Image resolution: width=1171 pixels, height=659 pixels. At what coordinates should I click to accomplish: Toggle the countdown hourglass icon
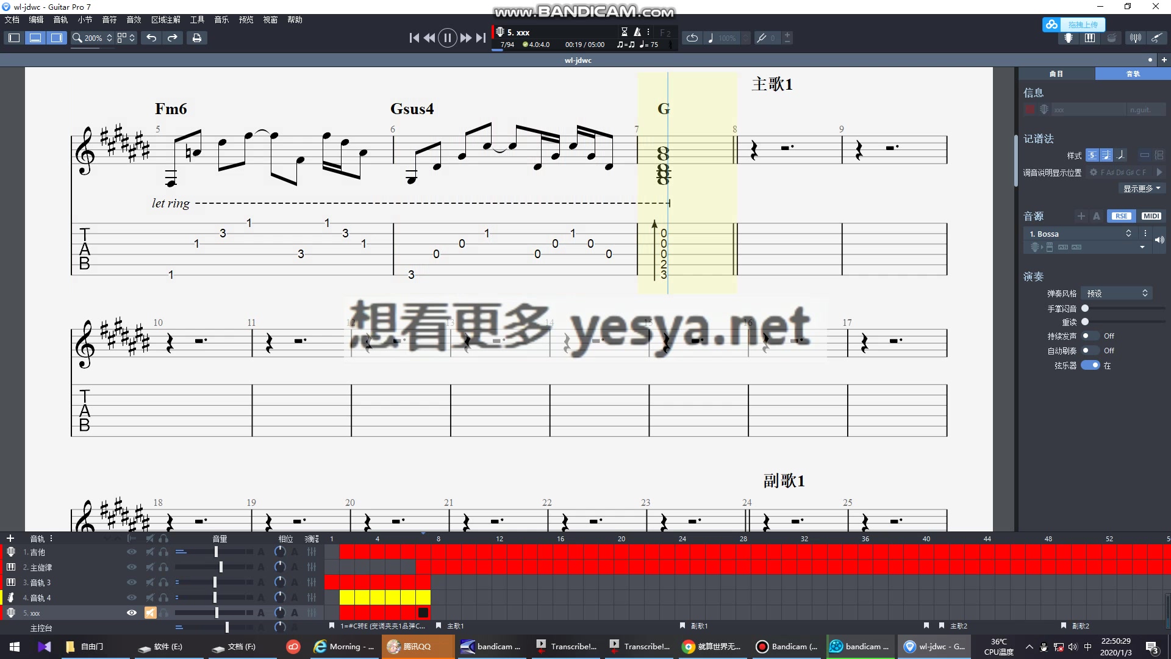[x=624, y=32]
